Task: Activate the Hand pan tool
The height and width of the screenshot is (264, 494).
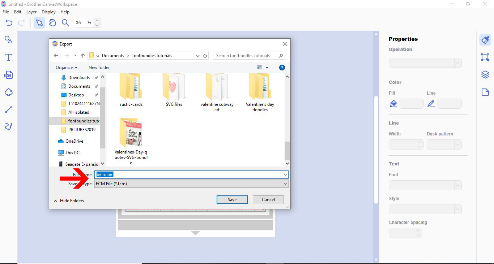Action: [x=52, y=22]
